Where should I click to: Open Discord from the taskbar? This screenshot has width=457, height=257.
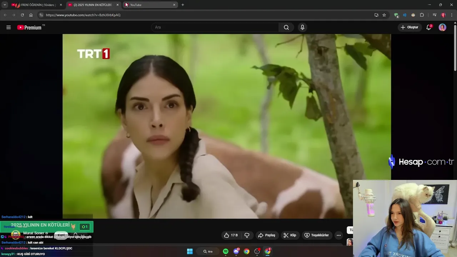point(236,251)
